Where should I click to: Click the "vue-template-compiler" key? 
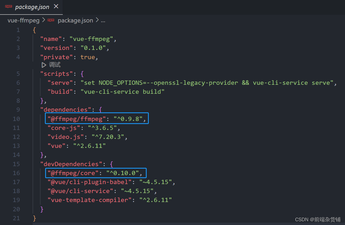click(x=89, y=200)
